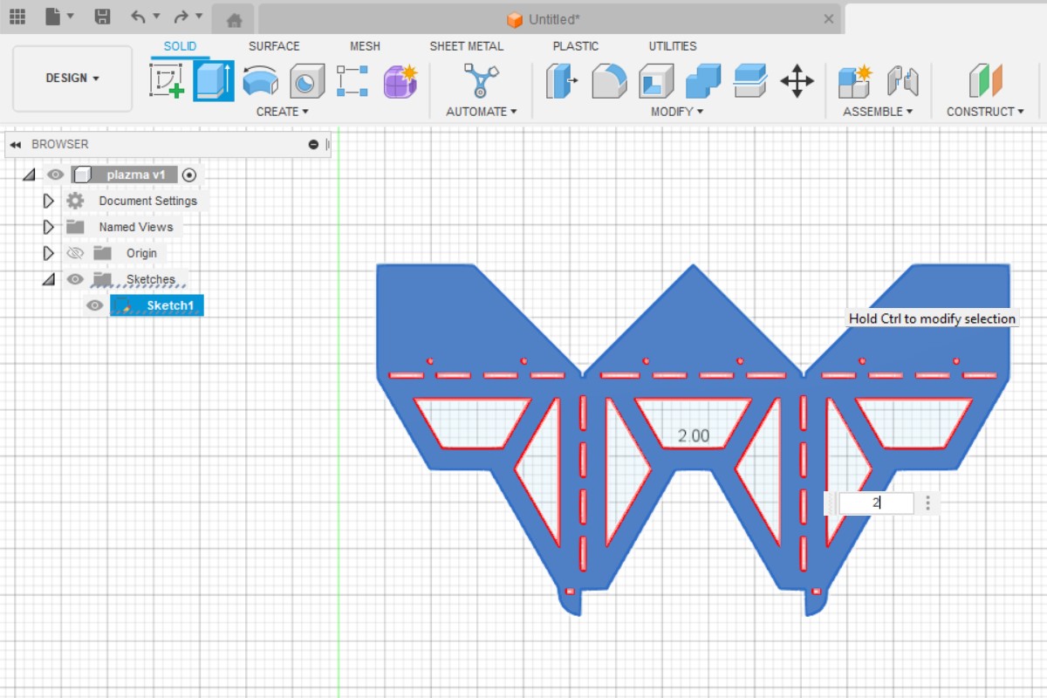Viewport: 1047px width, 698px height.
Task: Click the extrude distance input field
Action: tap(876, 503)
